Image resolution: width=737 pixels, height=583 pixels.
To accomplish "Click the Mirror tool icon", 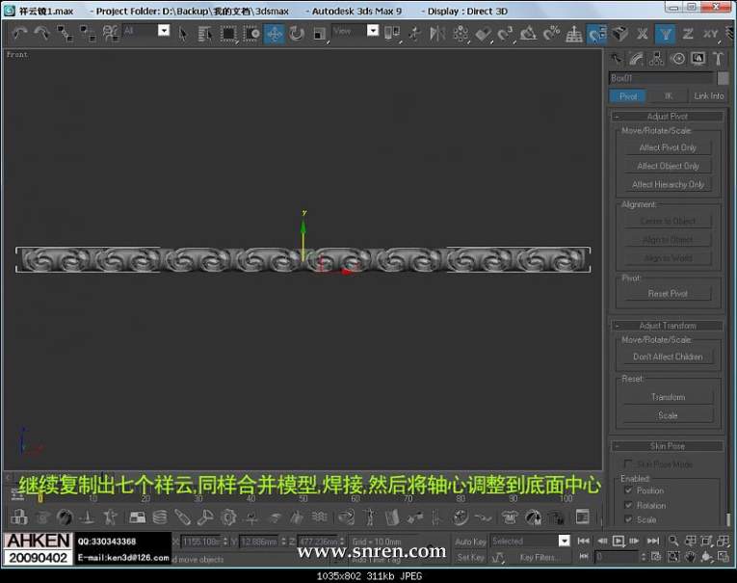I will (437, 34).
